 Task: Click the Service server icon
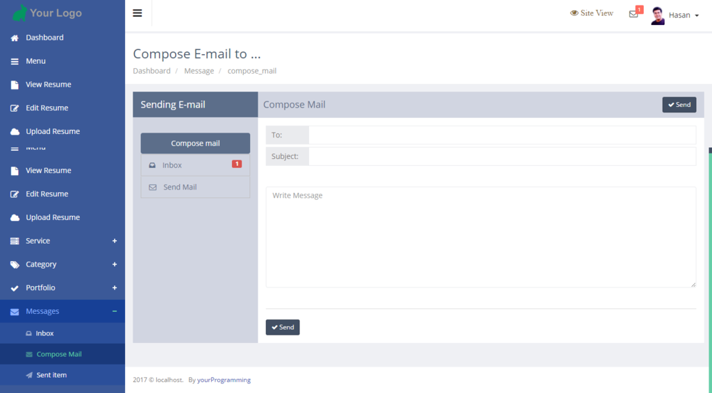click(15, 241)
